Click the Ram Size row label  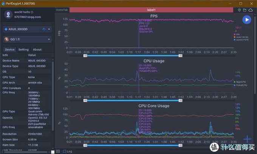tap(9, 145)
